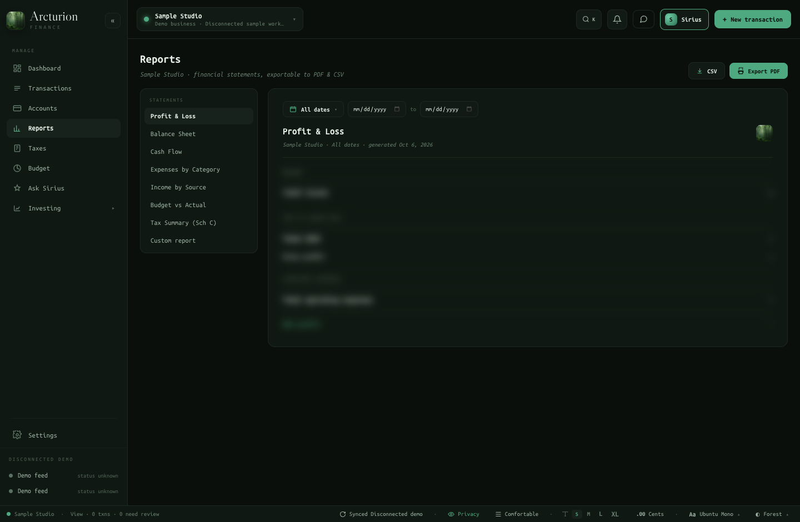The width and height of the screenshot is (800, 522).
Task: Click the Sirius profile button
Action: [684, 19]
